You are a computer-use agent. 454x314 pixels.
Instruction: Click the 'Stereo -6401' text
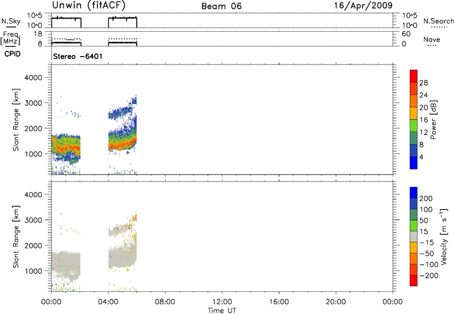(78, 56)
